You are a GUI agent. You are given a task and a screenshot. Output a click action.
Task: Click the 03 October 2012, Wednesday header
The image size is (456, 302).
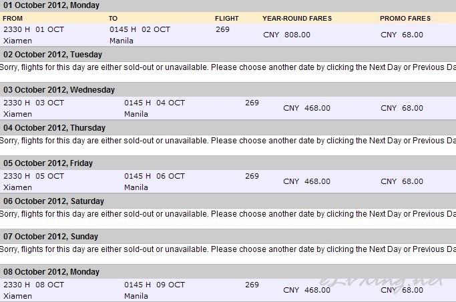(x=59, y=90)
